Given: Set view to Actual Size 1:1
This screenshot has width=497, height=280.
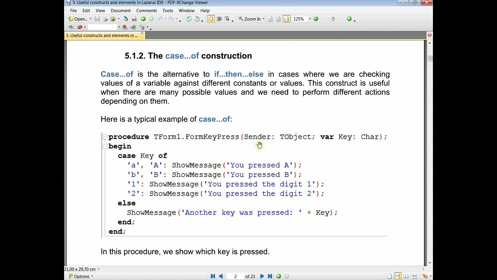Looking at the screenshot, I should pos(270,19).
